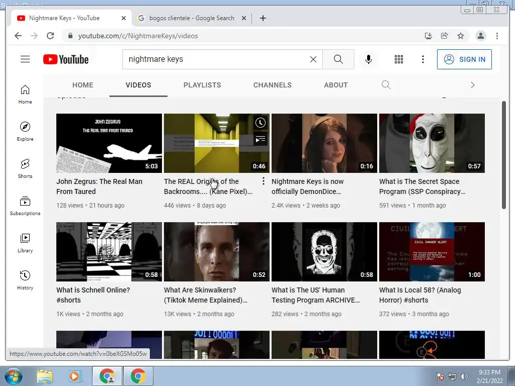The width and height of the screenshot is (515, 386).
Task: Open Chrome three-dot menu
Action: pos(497,36)
